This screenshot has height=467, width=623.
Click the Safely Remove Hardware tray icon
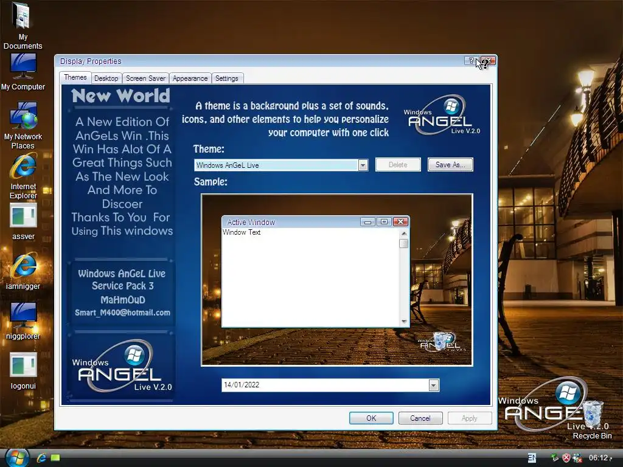tap(555, 458)
